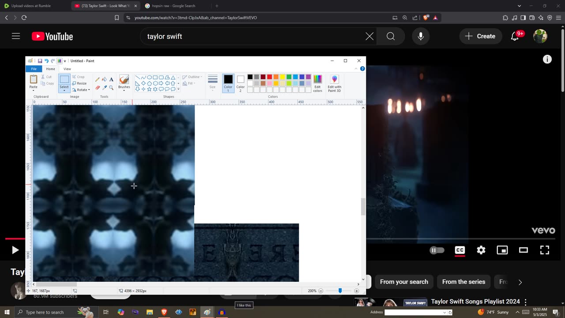565x318 pixels.
Task: Expand the Paste dropdown arrow
Action: click(x=34, y=90)
